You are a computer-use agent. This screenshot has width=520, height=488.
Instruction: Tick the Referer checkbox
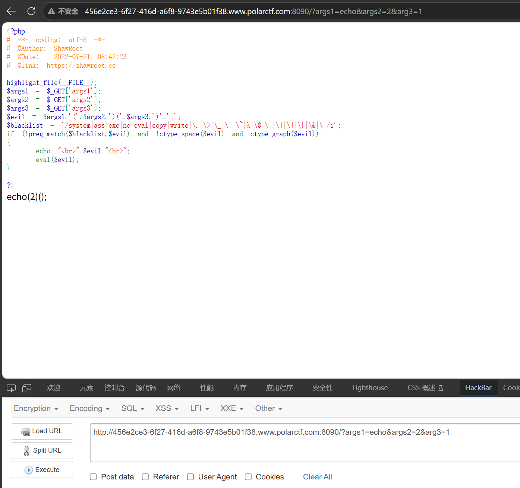(x=145, y=477)
